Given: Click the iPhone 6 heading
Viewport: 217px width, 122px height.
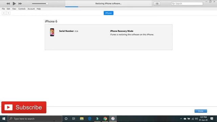Looking at the screenshot, I should click(x=51, y=21).
